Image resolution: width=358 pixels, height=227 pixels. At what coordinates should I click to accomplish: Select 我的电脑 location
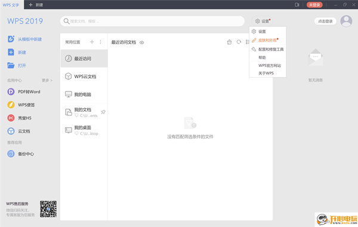click(x=84, y=94)
